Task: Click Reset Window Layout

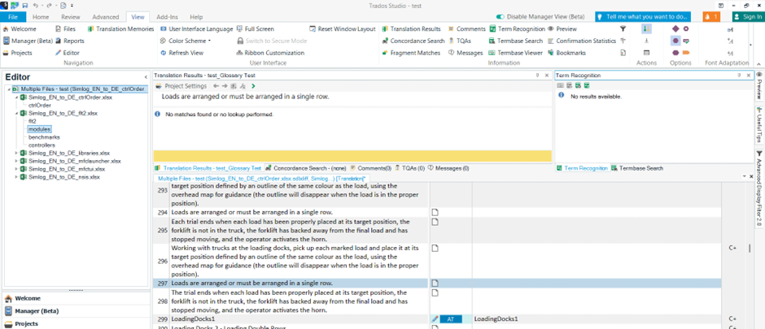Action: point(343,29)
